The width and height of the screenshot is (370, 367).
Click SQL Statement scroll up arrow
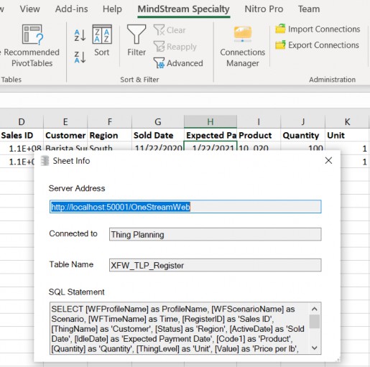pos(315,309)
